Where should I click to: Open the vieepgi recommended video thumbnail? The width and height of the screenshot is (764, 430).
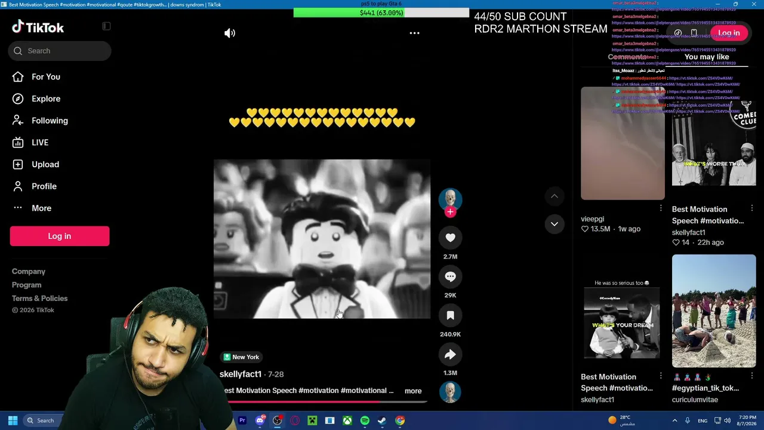pyautogui.click(x=623, y=143)
